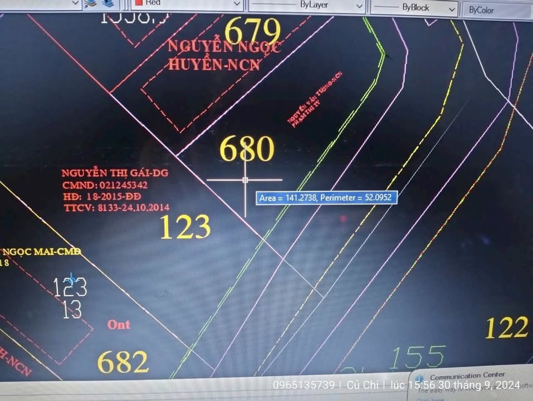533x401 pixels.
Task: Click the crosshair cursor at parcel 680
Action: (246, 179)
